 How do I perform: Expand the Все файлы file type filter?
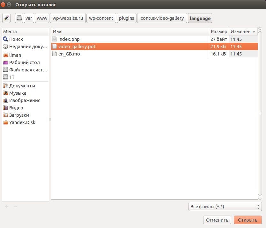click(225, 207)
